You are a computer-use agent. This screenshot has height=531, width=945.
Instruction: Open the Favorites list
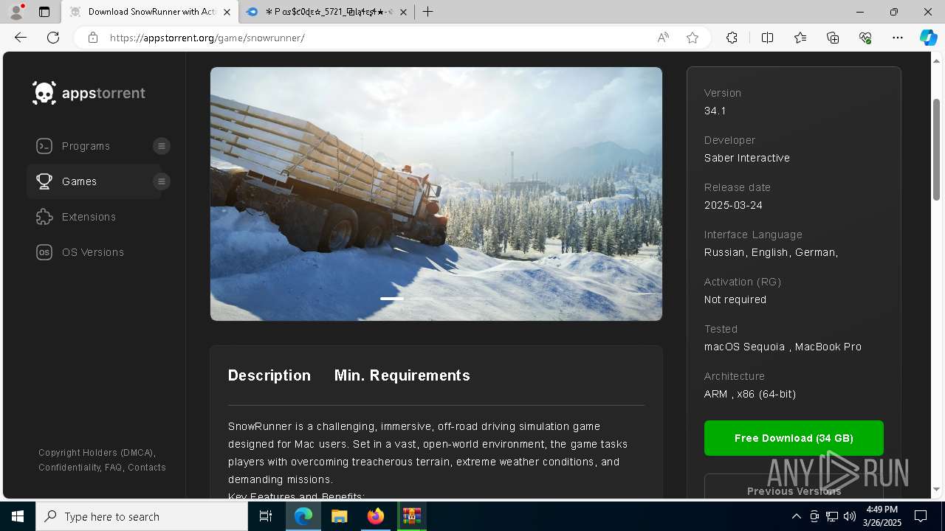point(800,38)
